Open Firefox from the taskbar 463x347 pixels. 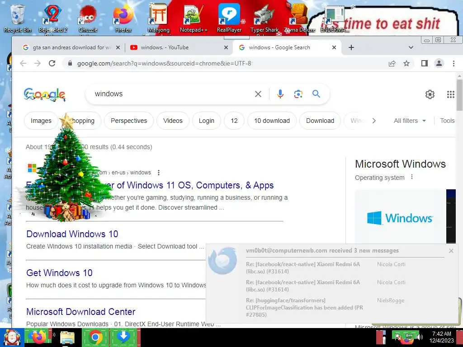click(x=39, y=338)
